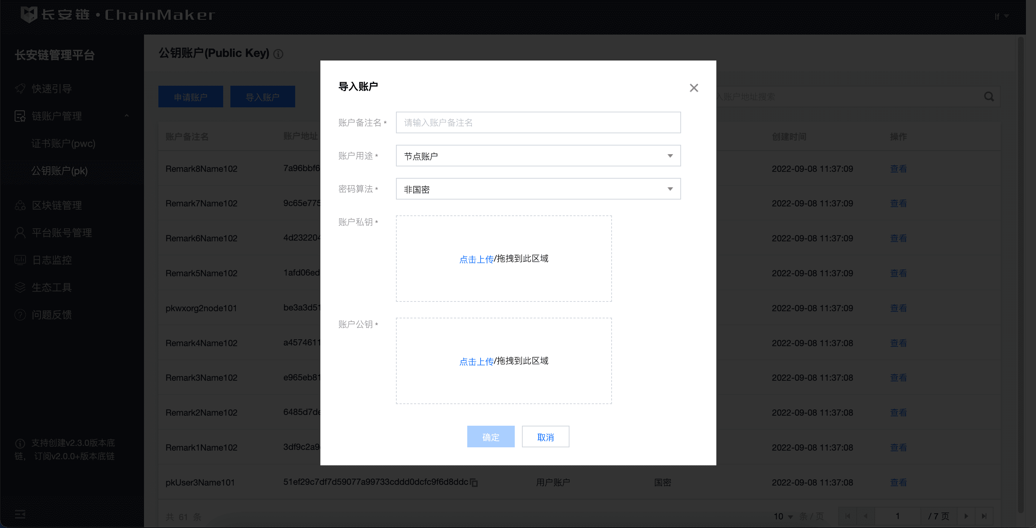Screen dimensions: 1036x528
Task: Click the info icon next to 公钥账户(Public Key) title
Action: pos(278,54)
